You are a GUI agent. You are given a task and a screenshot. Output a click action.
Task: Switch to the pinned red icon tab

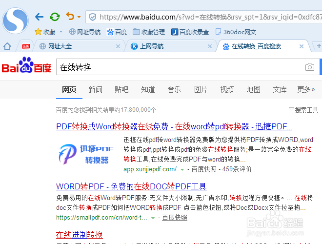[x=26, y=46]
